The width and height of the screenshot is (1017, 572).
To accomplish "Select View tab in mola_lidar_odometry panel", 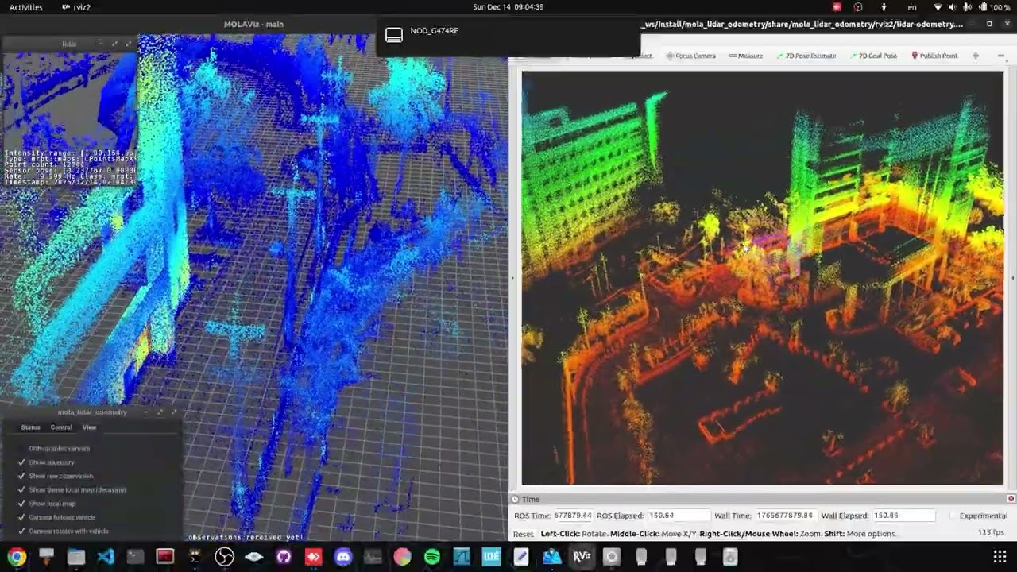I will tap(89, 427).
